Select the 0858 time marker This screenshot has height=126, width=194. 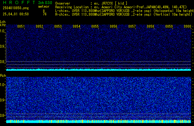151,26
